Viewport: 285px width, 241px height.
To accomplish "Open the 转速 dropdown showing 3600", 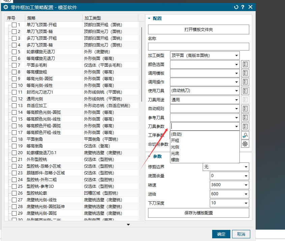I will point(229,185).
